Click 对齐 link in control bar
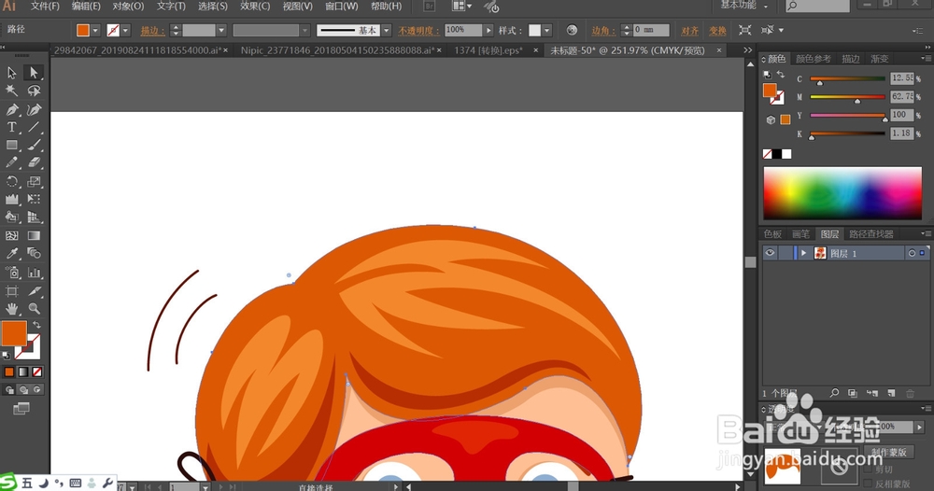This screenshot has height=491, width=934. (x=689, y=31)
